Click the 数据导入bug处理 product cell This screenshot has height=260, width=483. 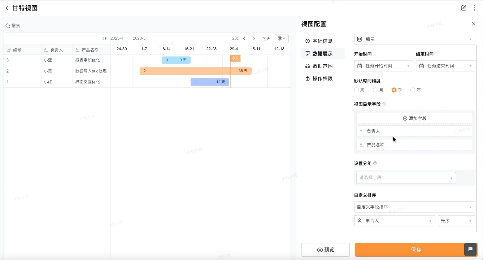pyautogui.click(x=92, y=71)
